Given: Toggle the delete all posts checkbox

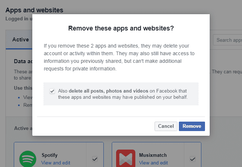Looking at the screenshot, I should coord(52,91).
